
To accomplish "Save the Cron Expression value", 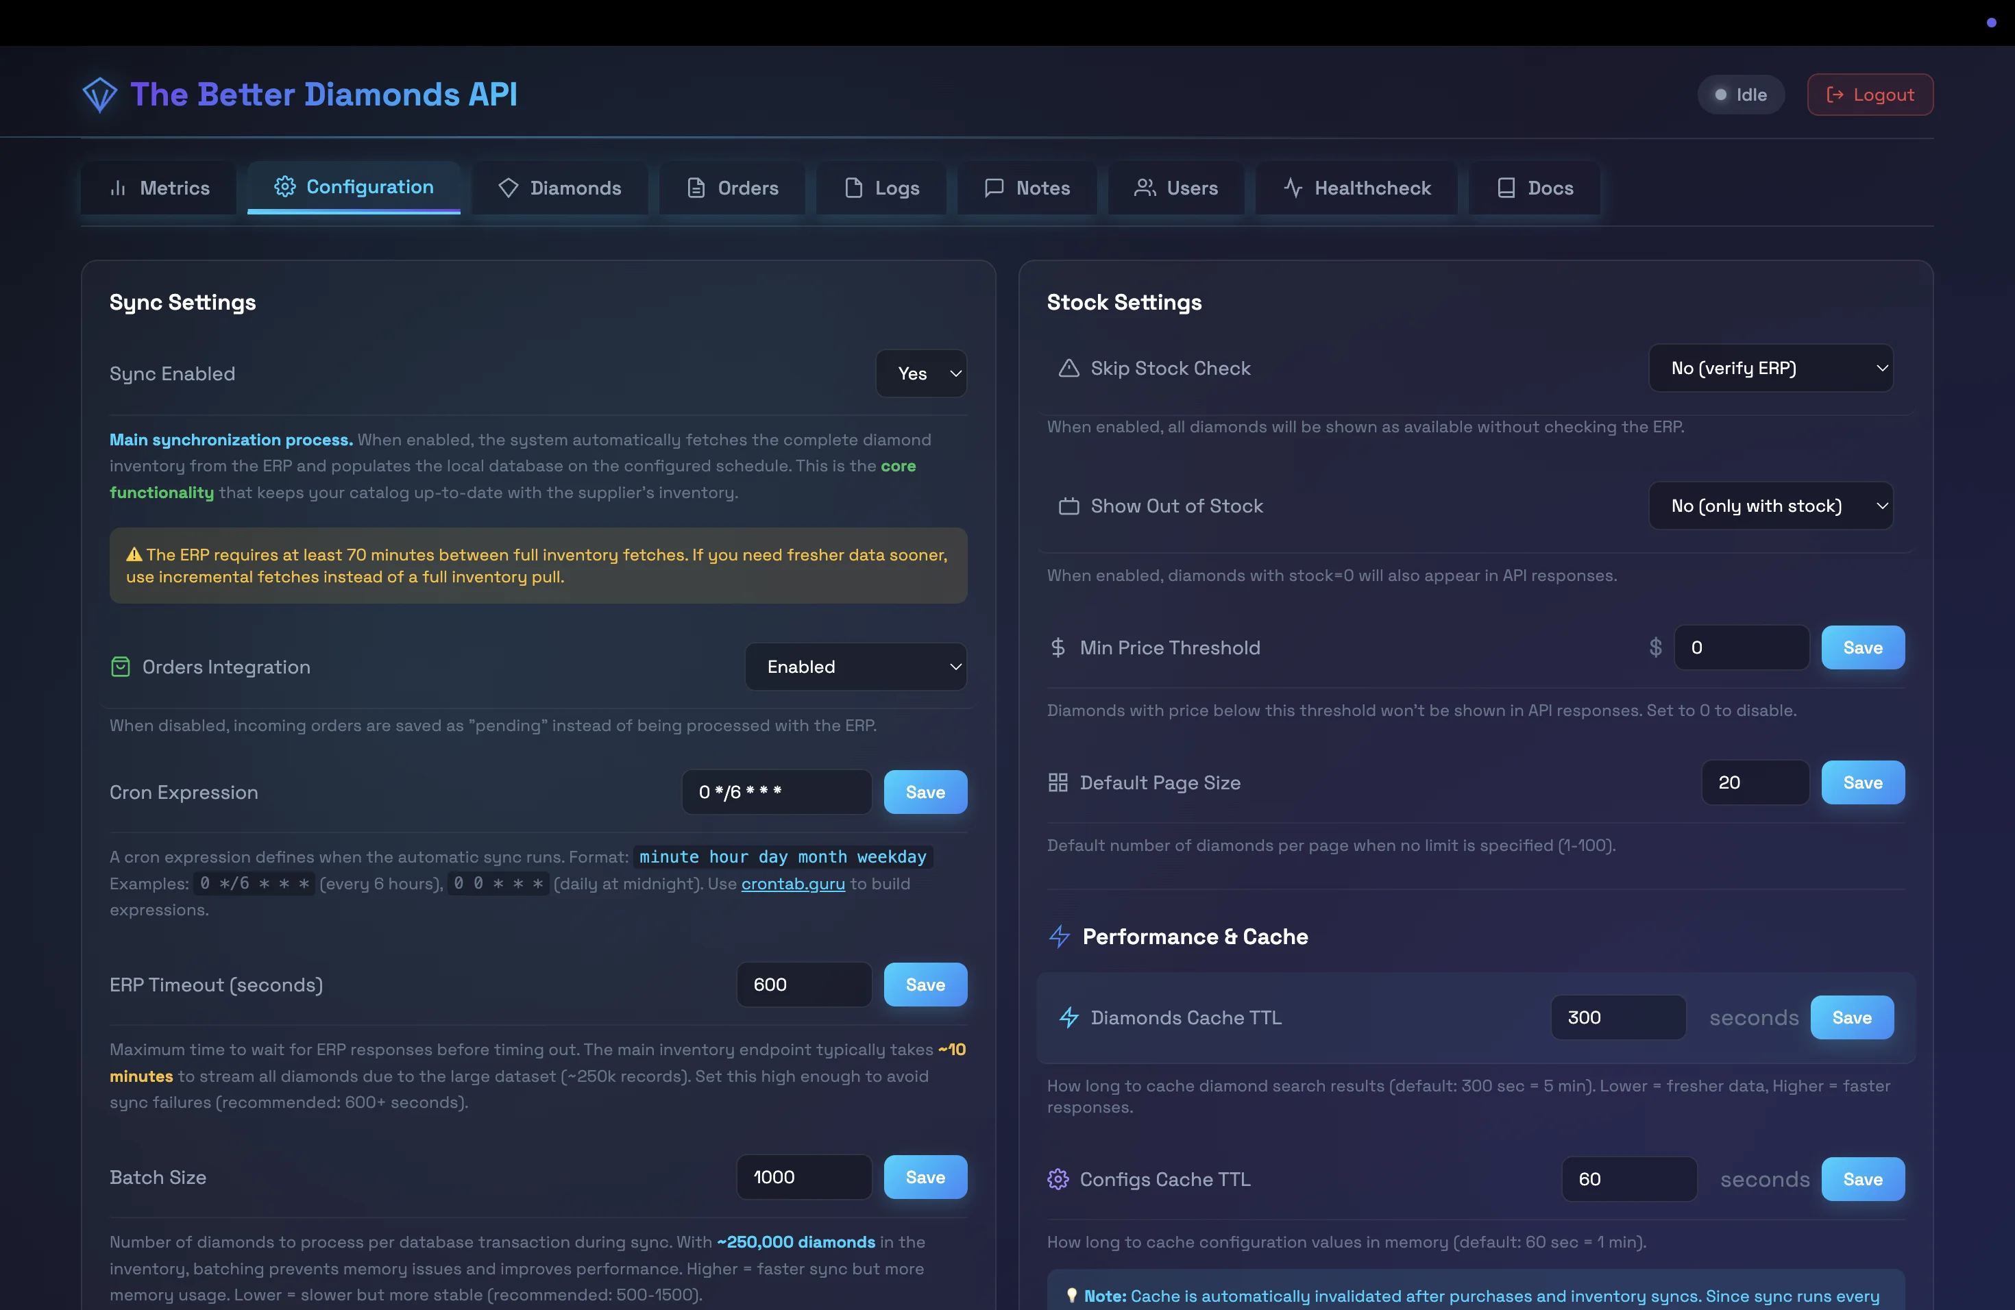I will pyautogui.click(x=925, y=792).
